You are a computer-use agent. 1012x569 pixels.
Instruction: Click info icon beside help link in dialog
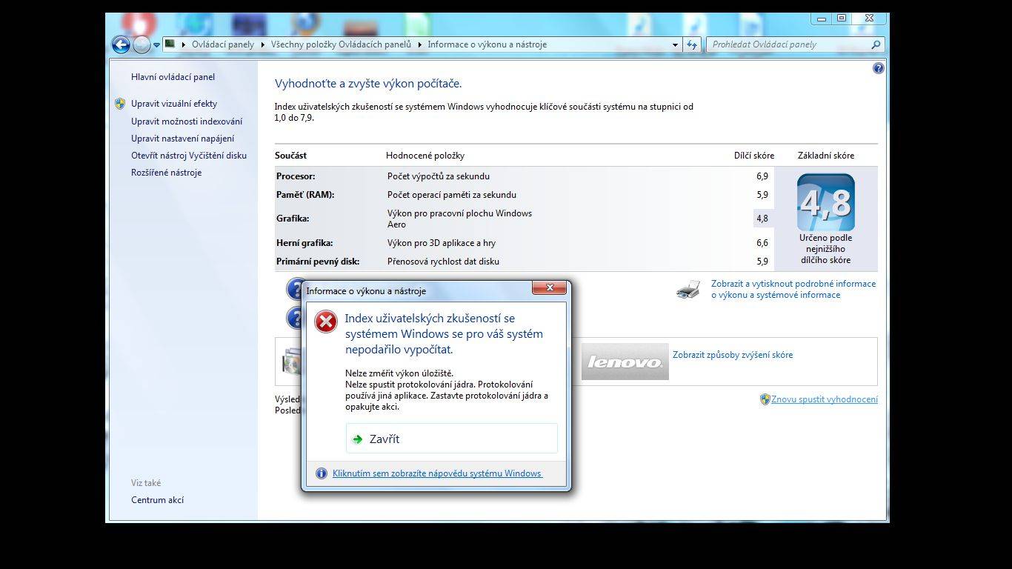click(x=322, y=473)
